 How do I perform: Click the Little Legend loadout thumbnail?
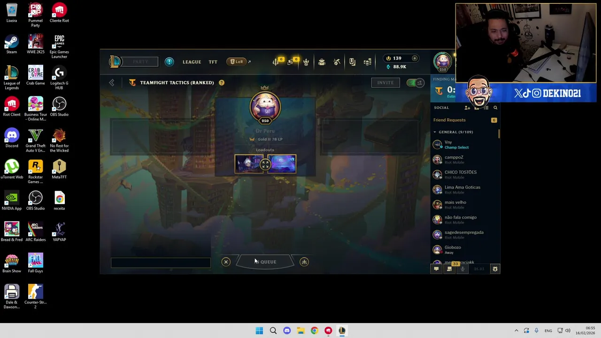click(x=249, y=164)
